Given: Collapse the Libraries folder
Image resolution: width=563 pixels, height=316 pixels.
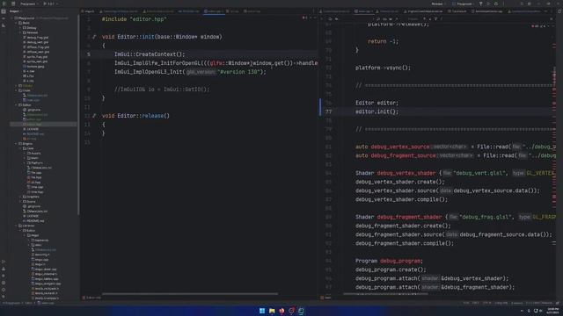Looking at the screenshot, I should click(x=16, y=226).
